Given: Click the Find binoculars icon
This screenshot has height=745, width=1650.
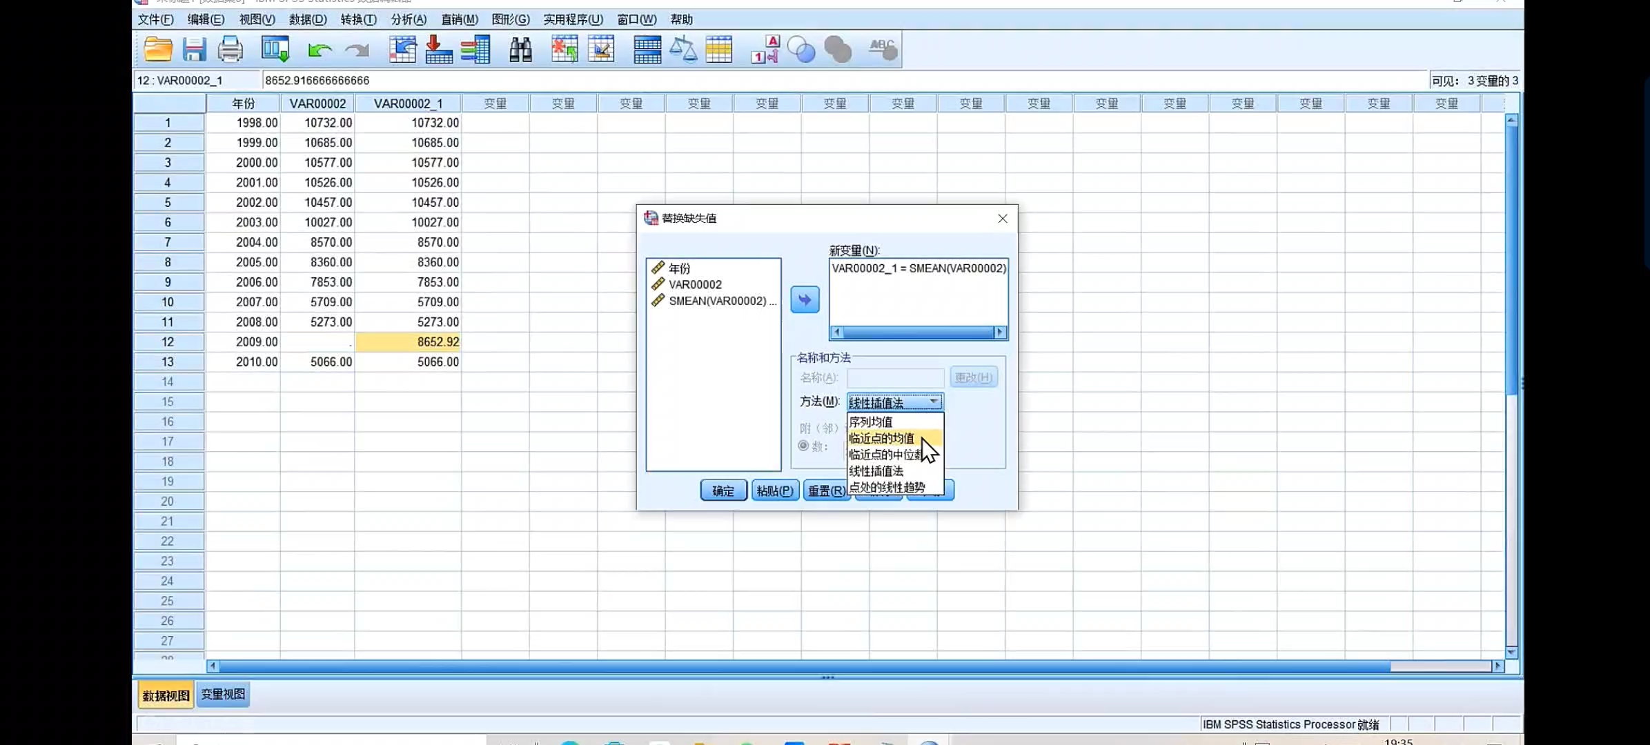Looking at the screenshot, I should 520,50.
